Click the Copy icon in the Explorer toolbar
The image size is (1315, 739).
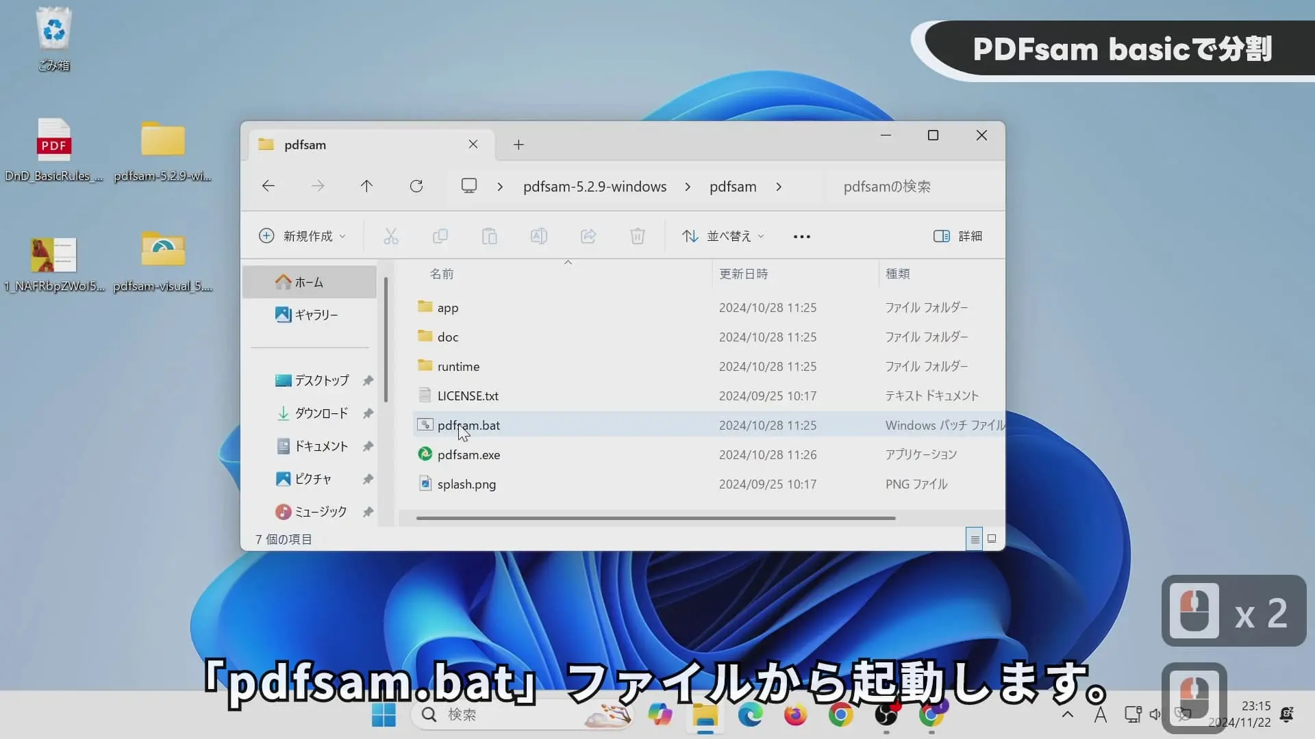[x=440, y=236]
